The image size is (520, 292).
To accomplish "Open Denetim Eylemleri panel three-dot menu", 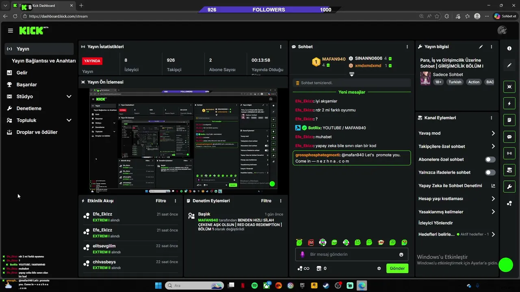I will [x=280, y=201].
